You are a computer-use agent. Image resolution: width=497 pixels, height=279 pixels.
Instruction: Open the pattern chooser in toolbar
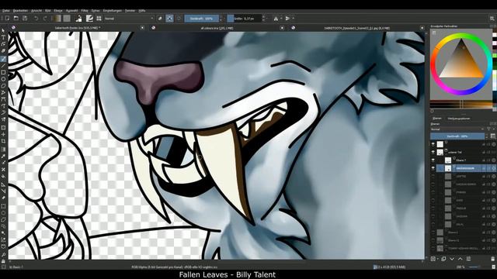(x=67, y=19)
